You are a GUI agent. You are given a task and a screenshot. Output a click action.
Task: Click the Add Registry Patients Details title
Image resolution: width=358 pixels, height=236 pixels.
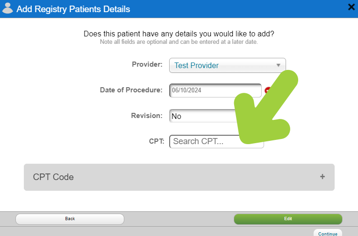tap(73, 9)
